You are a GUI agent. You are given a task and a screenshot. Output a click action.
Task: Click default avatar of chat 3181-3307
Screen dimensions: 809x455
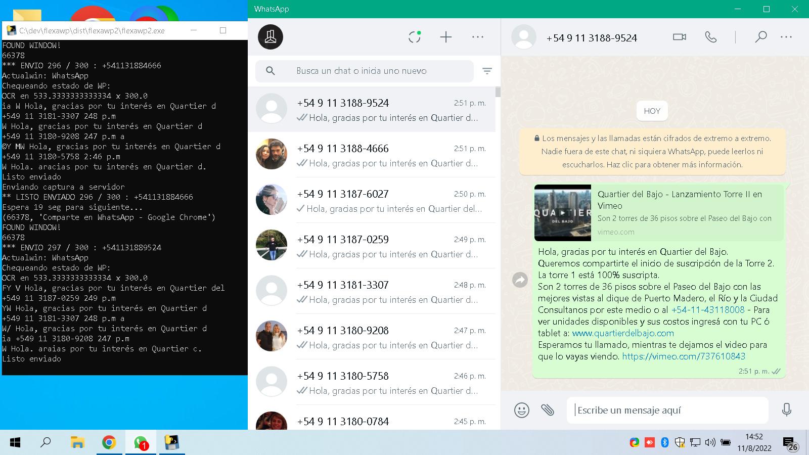(x=272, y=291)
